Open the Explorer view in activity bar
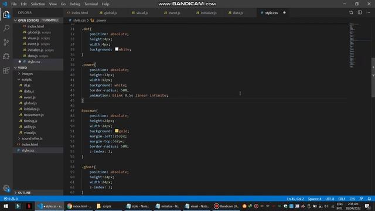 click(6, 14)
